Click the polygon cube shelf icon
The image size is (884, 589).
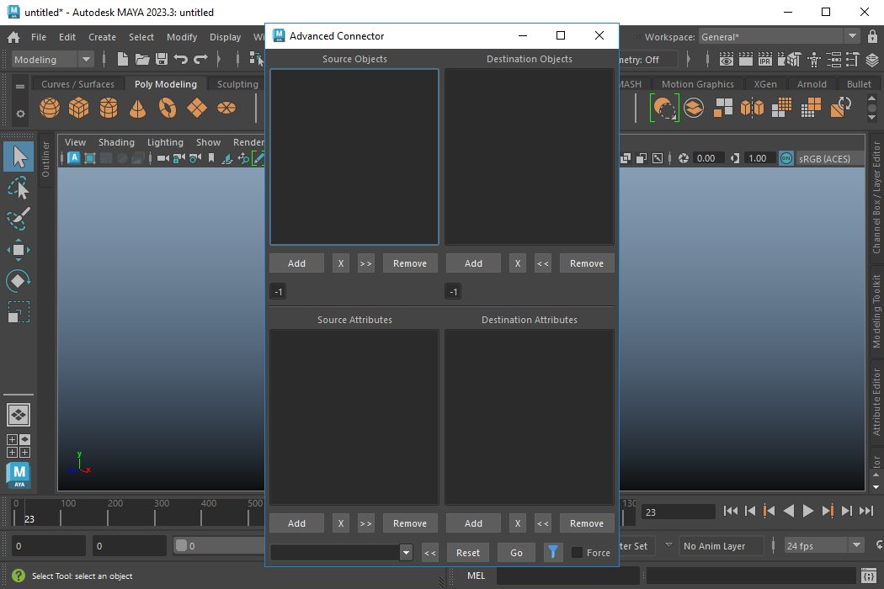coord(79,109)
